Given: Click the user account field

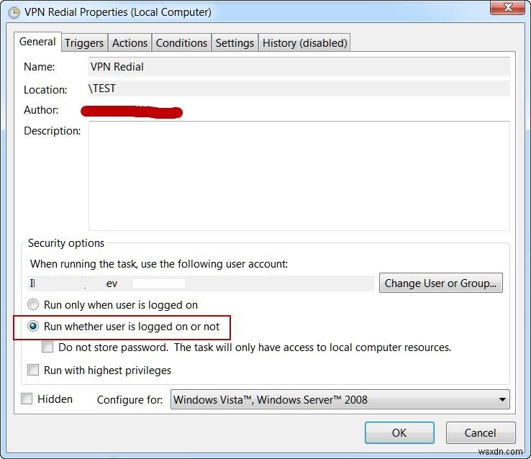Looking at the screenshot, I should click(201, 283).
